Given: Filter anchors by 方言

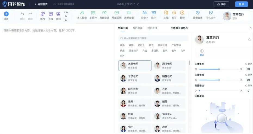Looking at the screenshot, I should [x=145, y=51].
